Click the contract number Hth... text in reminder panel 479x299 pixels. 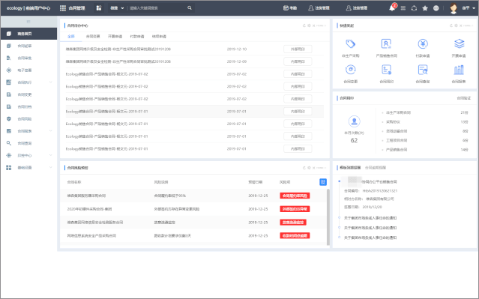(x=380, y=191)
